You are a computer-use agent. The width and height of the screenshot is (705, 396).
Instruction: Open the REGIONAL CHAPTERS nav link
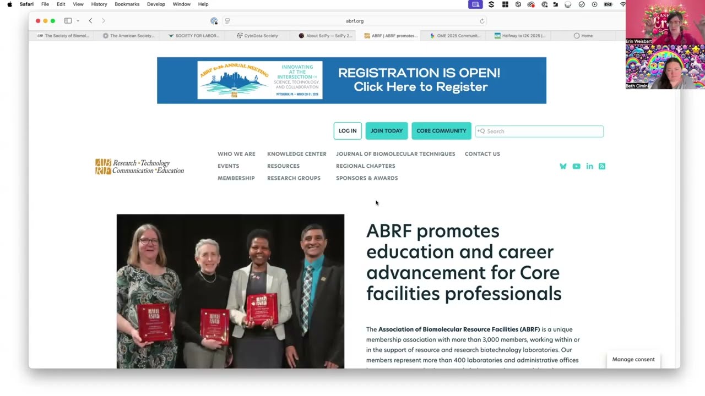(x=366, y=166)
